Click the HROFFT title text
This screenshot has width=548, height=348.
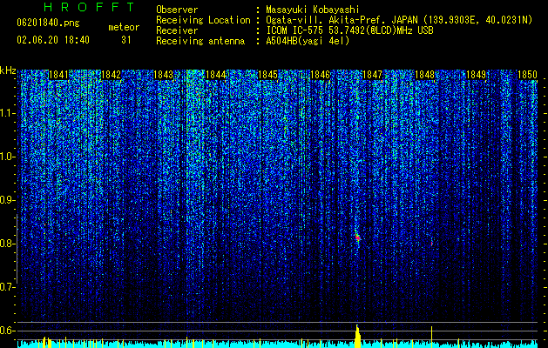90,7
